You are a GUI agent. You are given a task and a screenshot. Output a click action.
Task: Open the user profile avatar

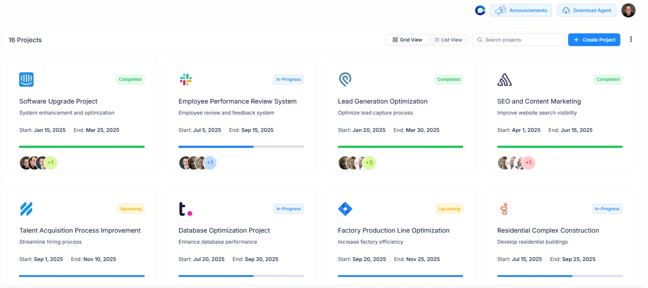click(x=628, y=10)
